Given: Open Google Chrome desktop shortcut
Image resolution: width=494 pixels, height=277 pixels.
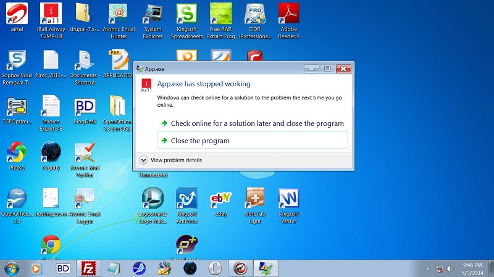Looking at the screenshot, I should point(51,246).
